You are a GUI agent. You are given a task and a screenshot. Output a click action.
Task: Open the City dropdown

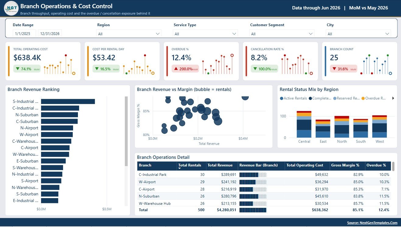pos(358,34)
